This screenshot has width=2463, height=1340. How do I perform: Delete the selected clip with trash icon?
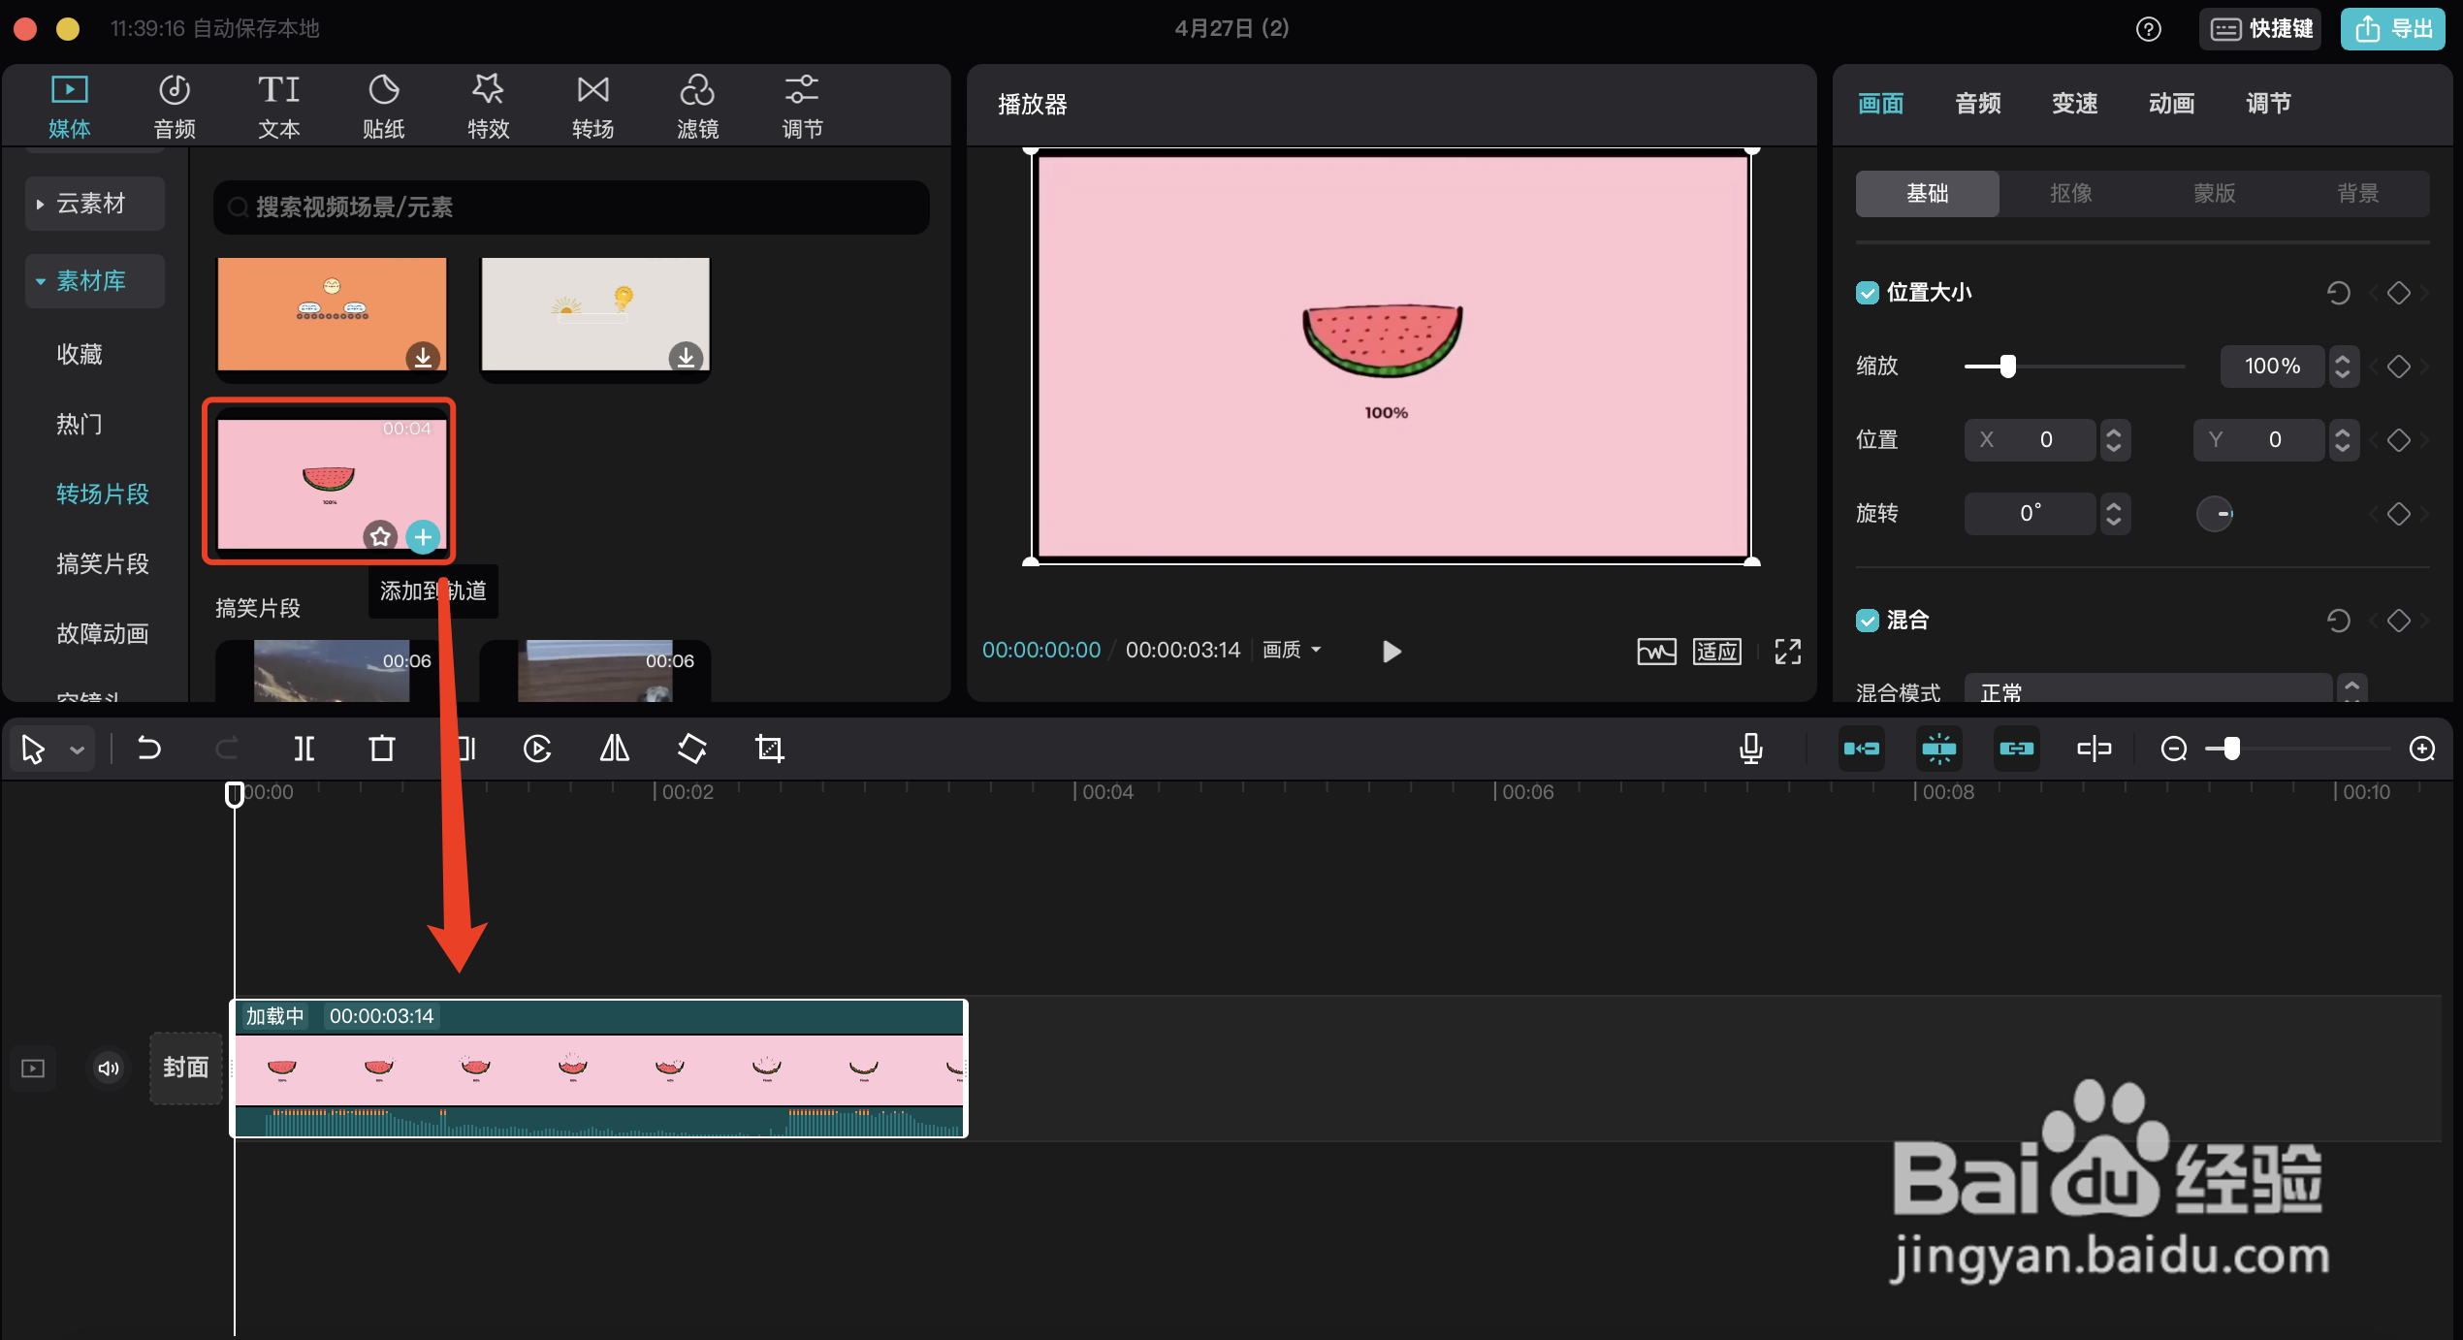382,748
